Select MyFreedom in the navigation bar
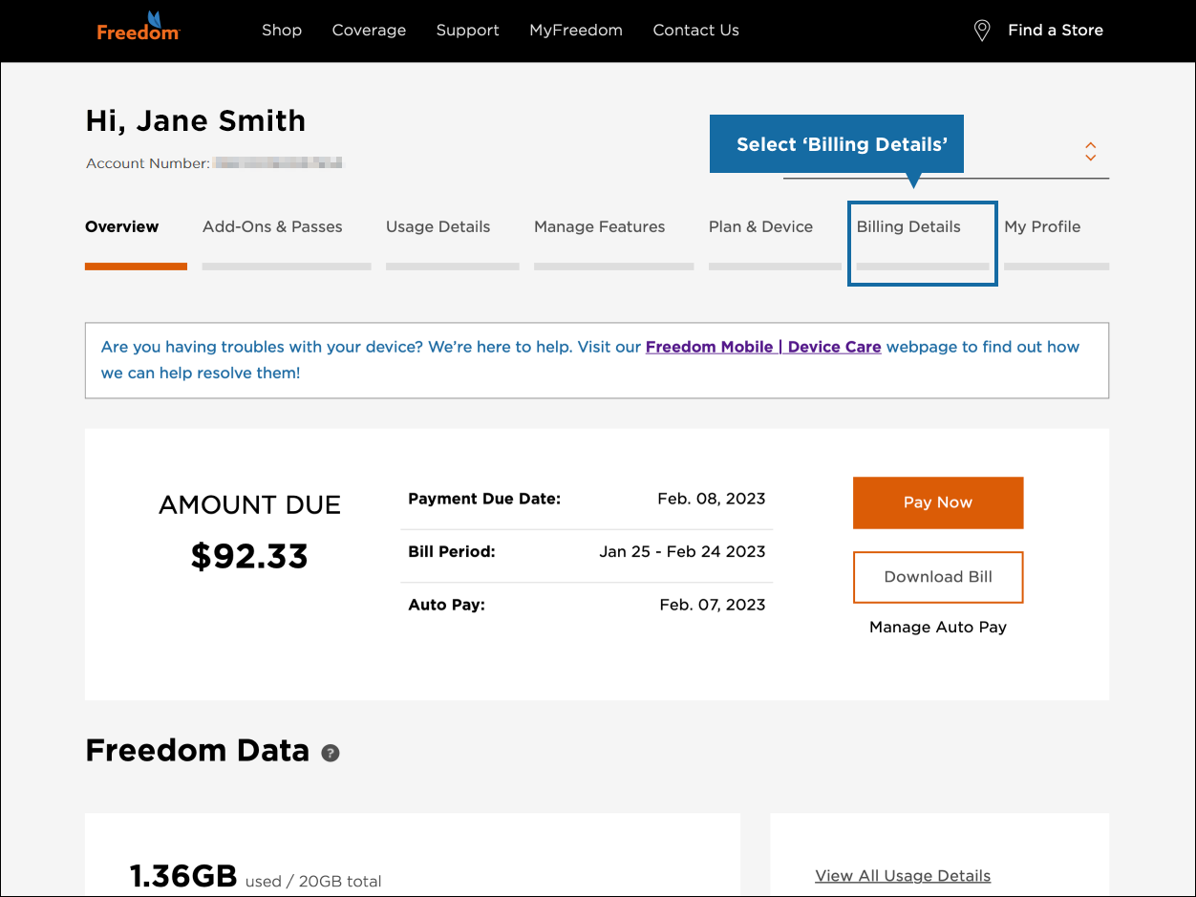 (575, 30)
